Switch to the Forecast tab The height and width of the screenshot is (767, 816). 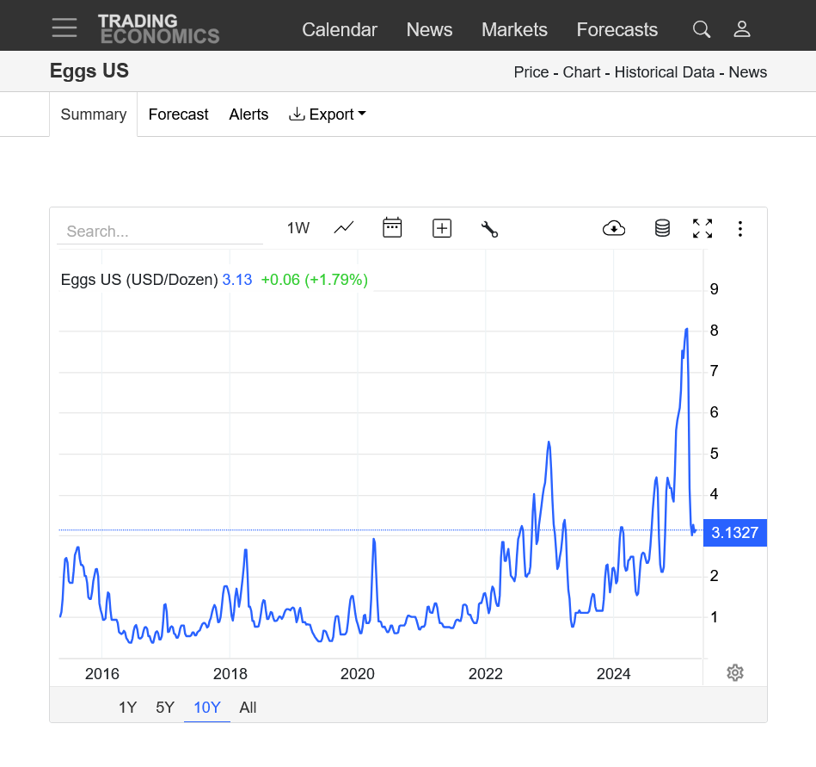[178, 114]
